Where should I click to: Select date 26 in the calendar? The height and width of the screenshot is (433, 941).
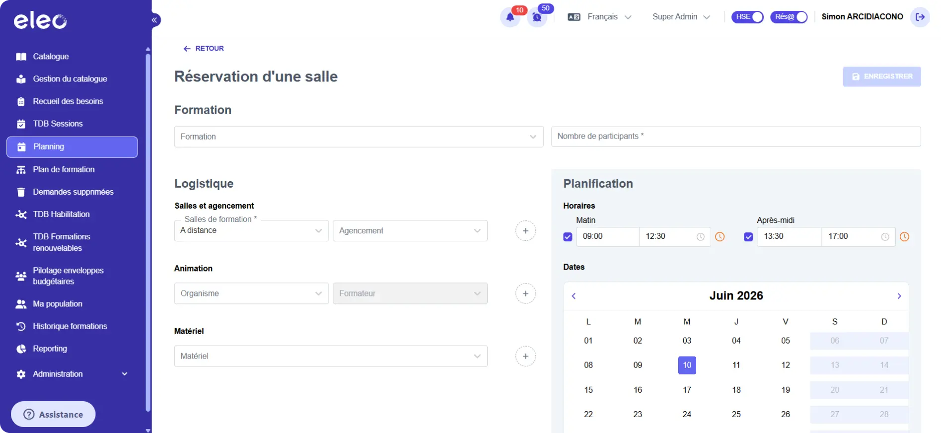pos(786,414)
